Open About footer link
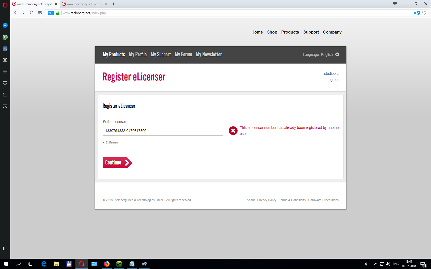The height and width of the screenshot is (269, 431). (x=251, y=200)
